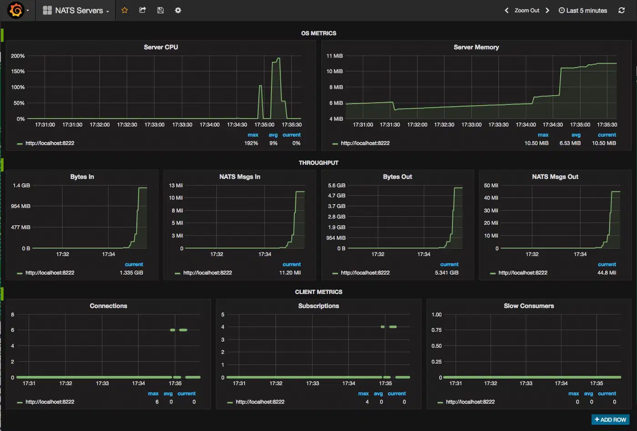Sort Connections legend by max column
Viewport: 637px width, 431px height.
(153, 394)
